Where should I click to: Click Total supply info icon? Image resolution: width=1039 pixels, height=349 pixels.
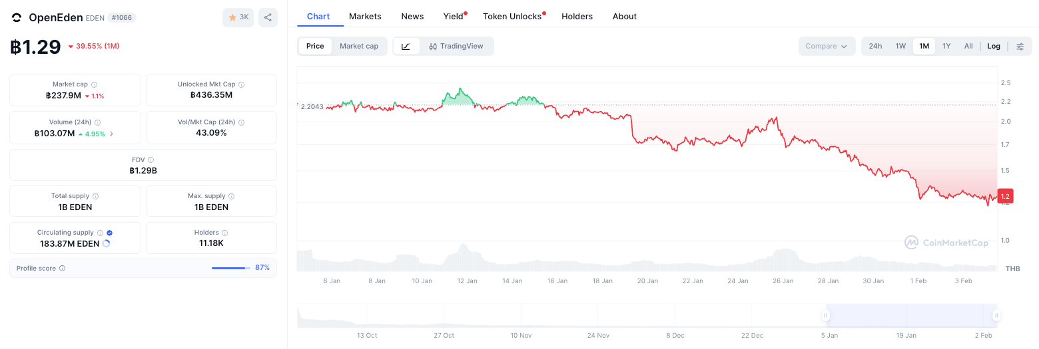pyautogui.click(x=95, y=196)
